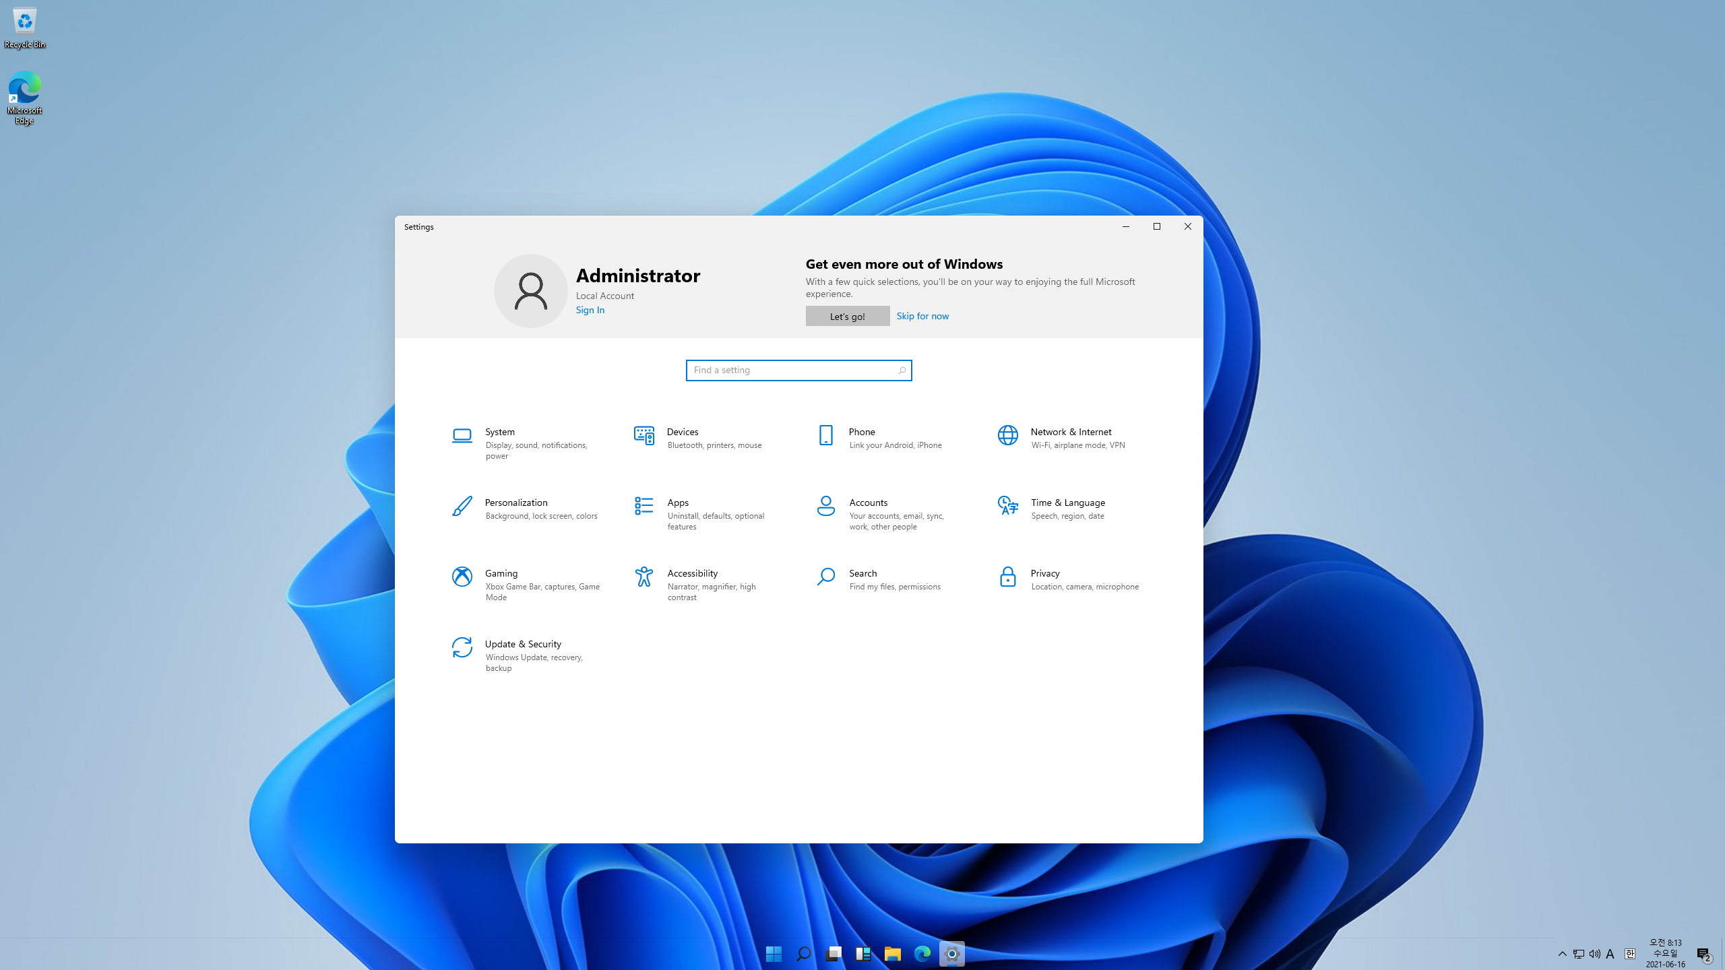Click the Let's go! button
The width and height of the screenshot is (1725, 970).
[x=847, y=317]
